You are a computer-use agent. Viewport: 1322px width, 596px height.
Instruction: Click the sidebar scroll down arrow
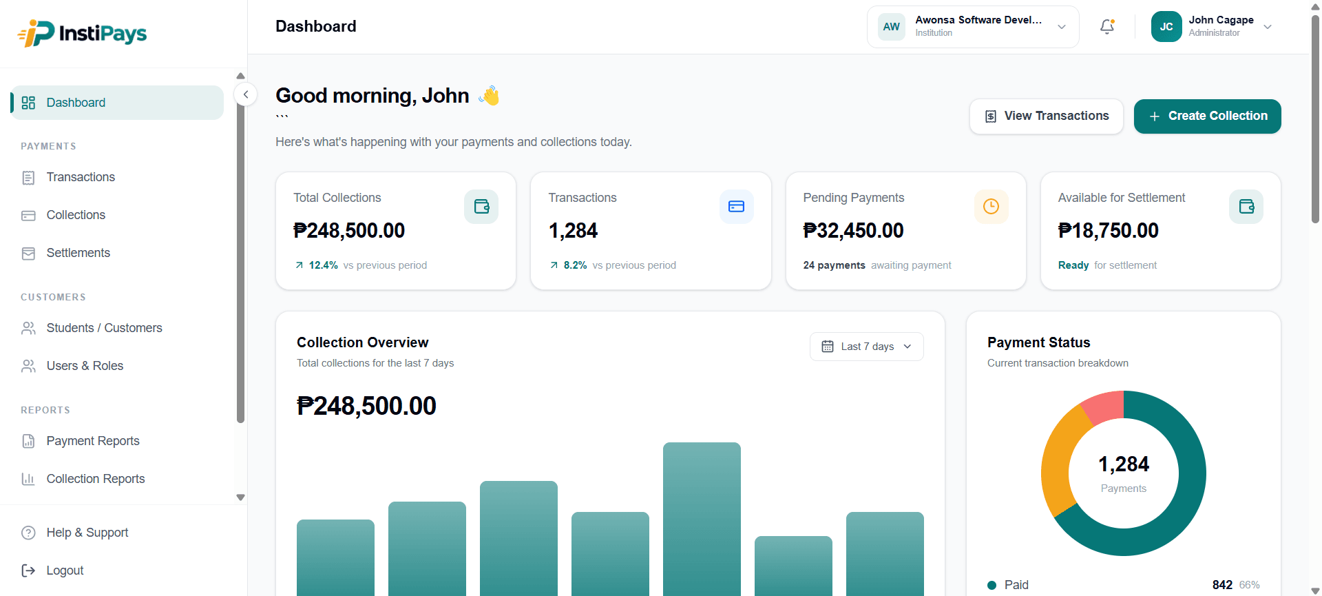point(240,497)
